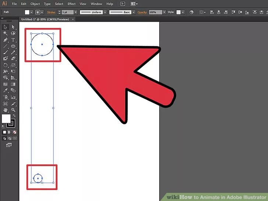Viewport: 268px width, 201px height.
Task: Select the Zoom tool
Action: 13,110
